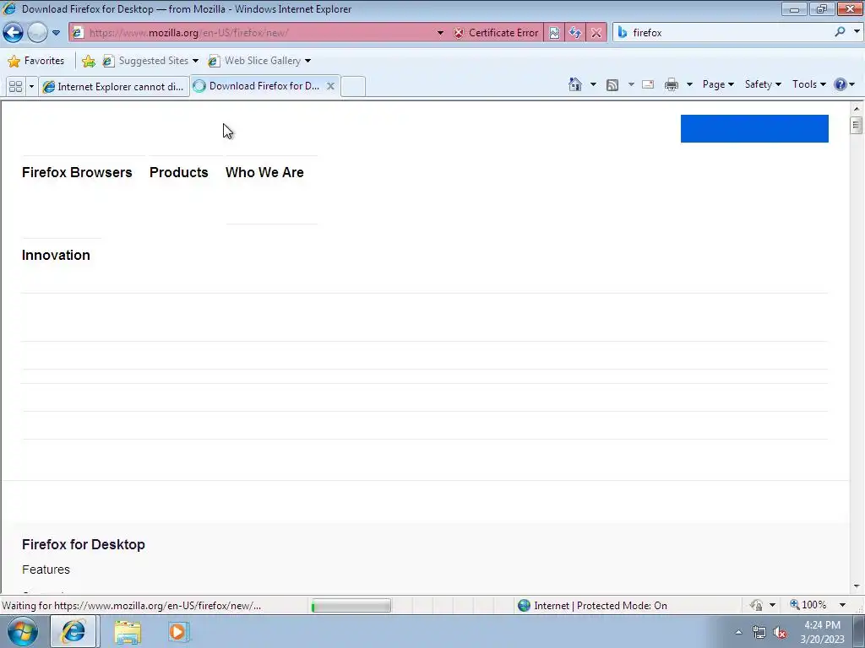Click the mozilla.org URL in address bar

click(x=188, y=33)
